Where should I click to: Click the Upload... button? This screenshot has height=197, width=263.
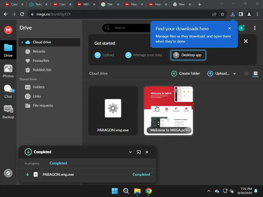[x=218, y=74]
